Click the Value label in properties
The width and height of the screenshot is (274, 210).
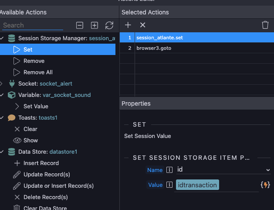(x=155, y=185)
